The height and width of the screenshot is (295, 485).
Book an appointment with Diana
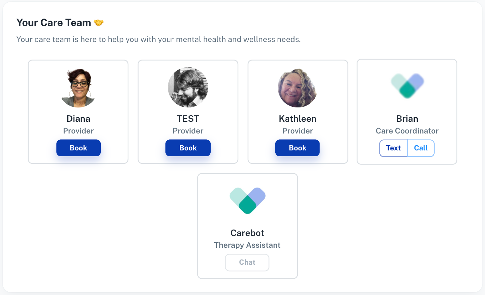(78, 148)
